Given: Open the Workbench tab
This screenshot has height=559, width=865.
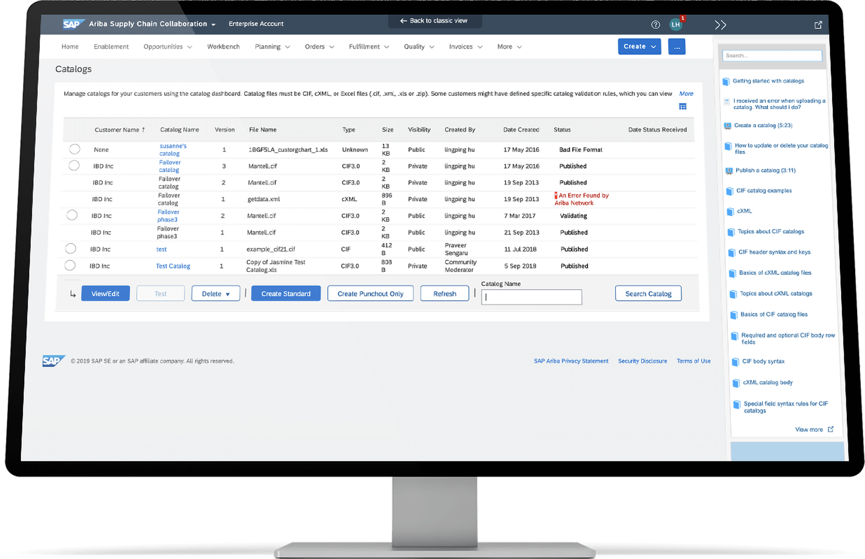Looking at the screenshot, I should click(x=223, y=47).
